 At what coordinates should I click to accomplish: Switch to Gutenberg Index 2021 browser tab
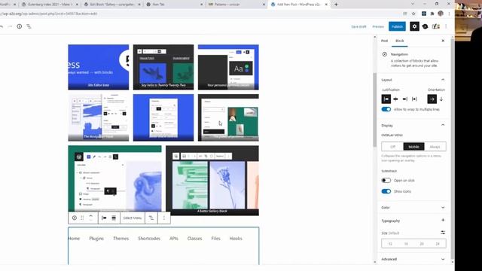coord(50,5)
